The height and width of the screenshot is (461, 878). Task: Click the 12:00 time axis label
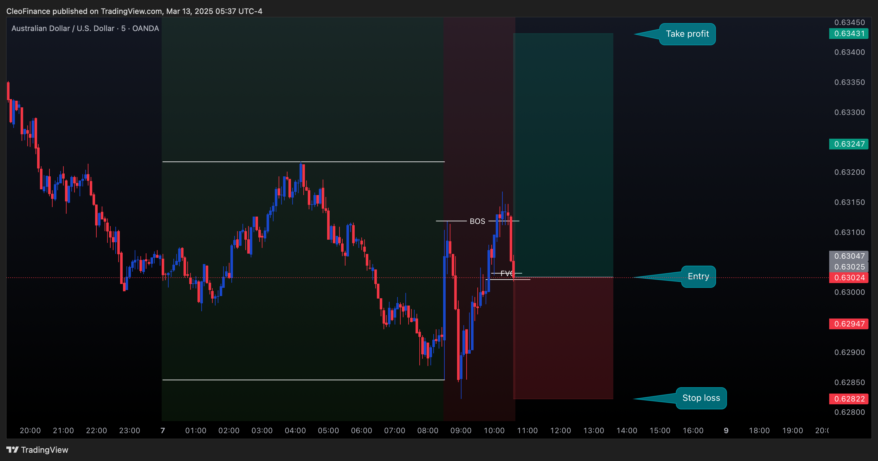(560, 431)
